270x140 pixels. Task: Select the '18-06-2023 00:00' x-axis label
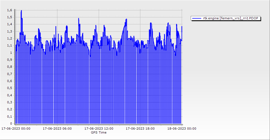tap(182, 129)
